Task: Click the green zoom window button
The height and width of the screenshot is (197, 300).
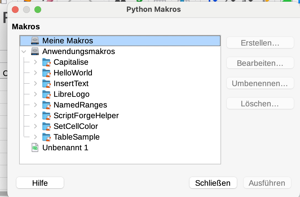Action: (38, 10)
